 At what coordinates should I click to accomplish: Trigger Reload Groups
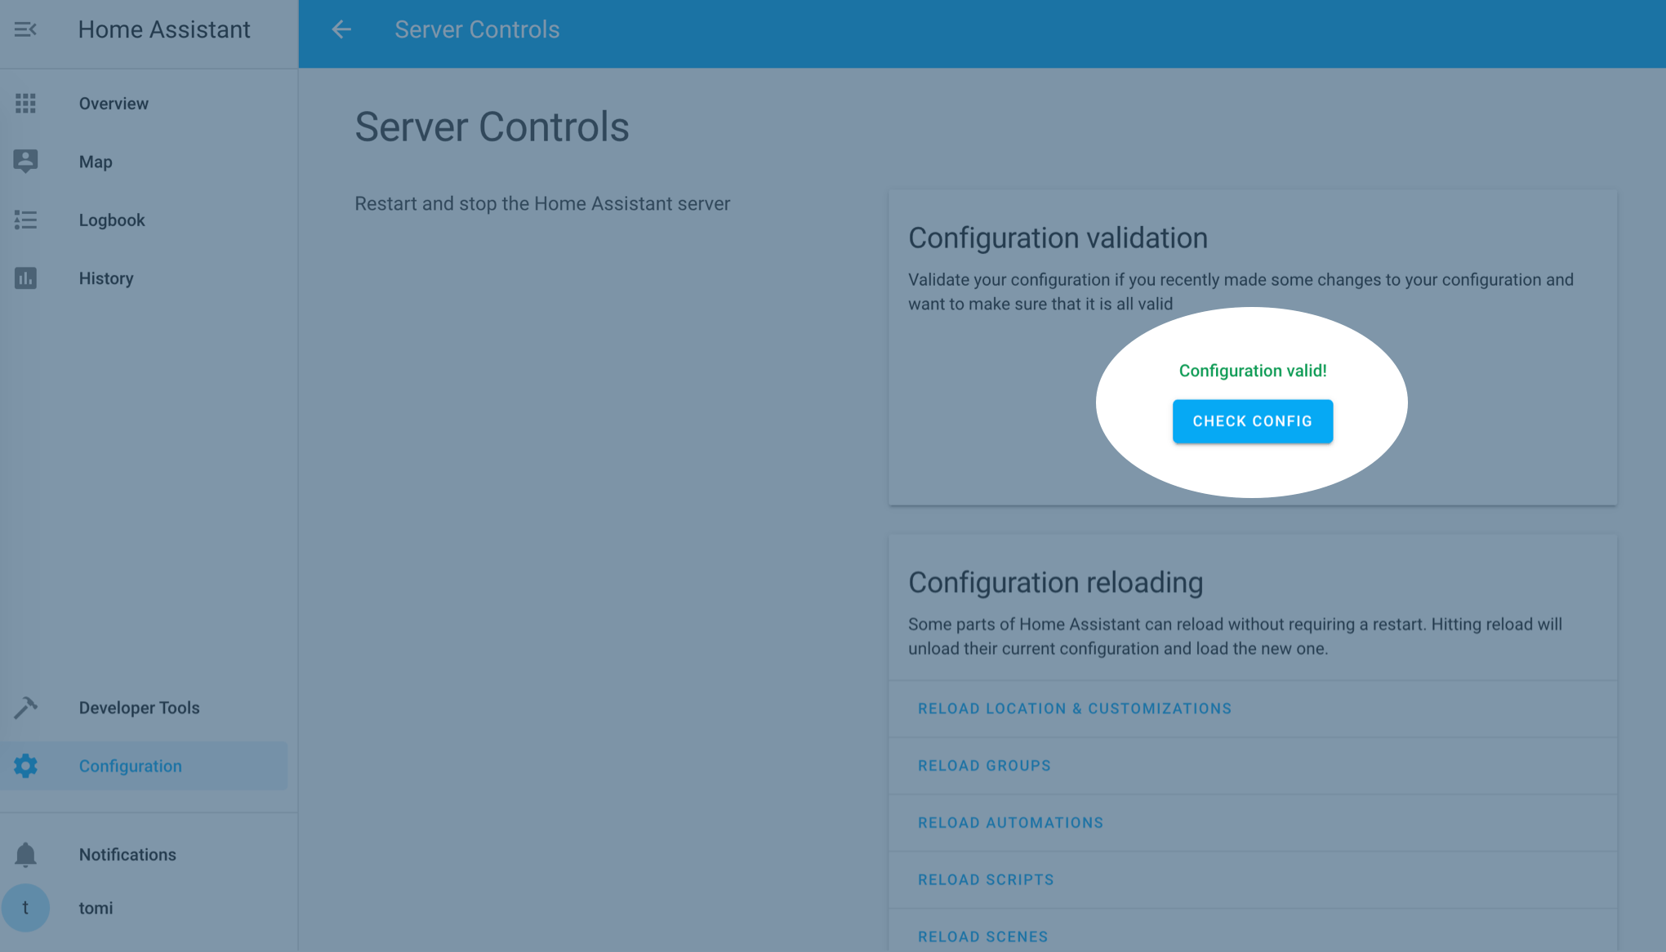[x=983, y=765]
